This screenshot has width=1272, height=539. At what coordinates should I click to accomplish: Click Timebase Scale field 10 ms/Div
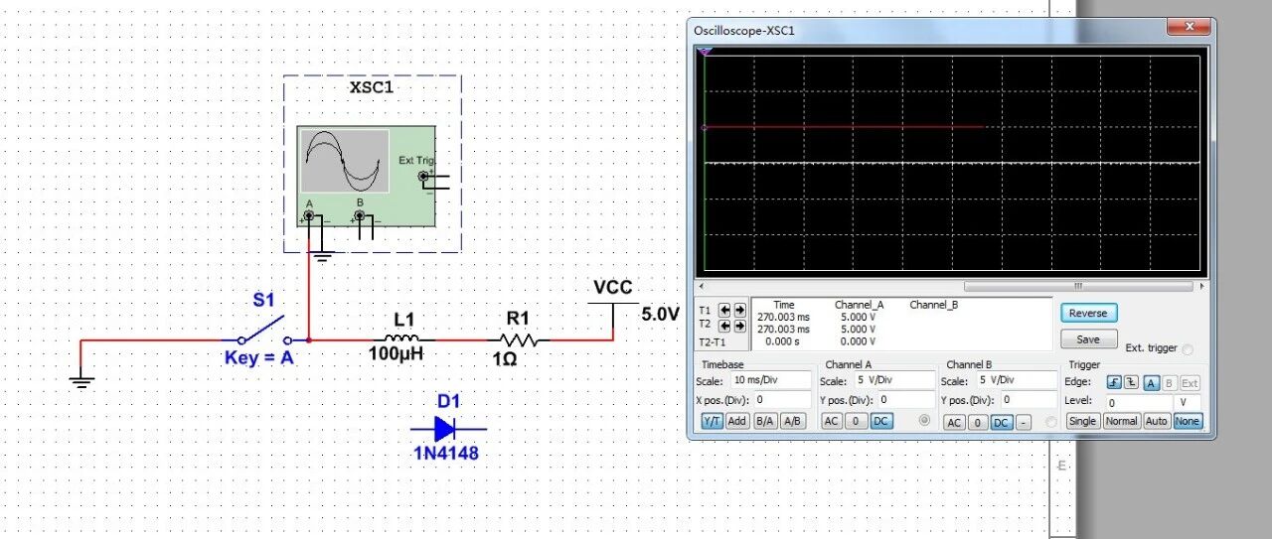(769, 380)
